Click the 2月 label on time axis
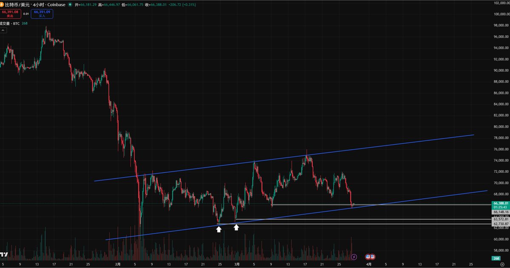Viewport: 510px width, 268px height. [118, 264]
